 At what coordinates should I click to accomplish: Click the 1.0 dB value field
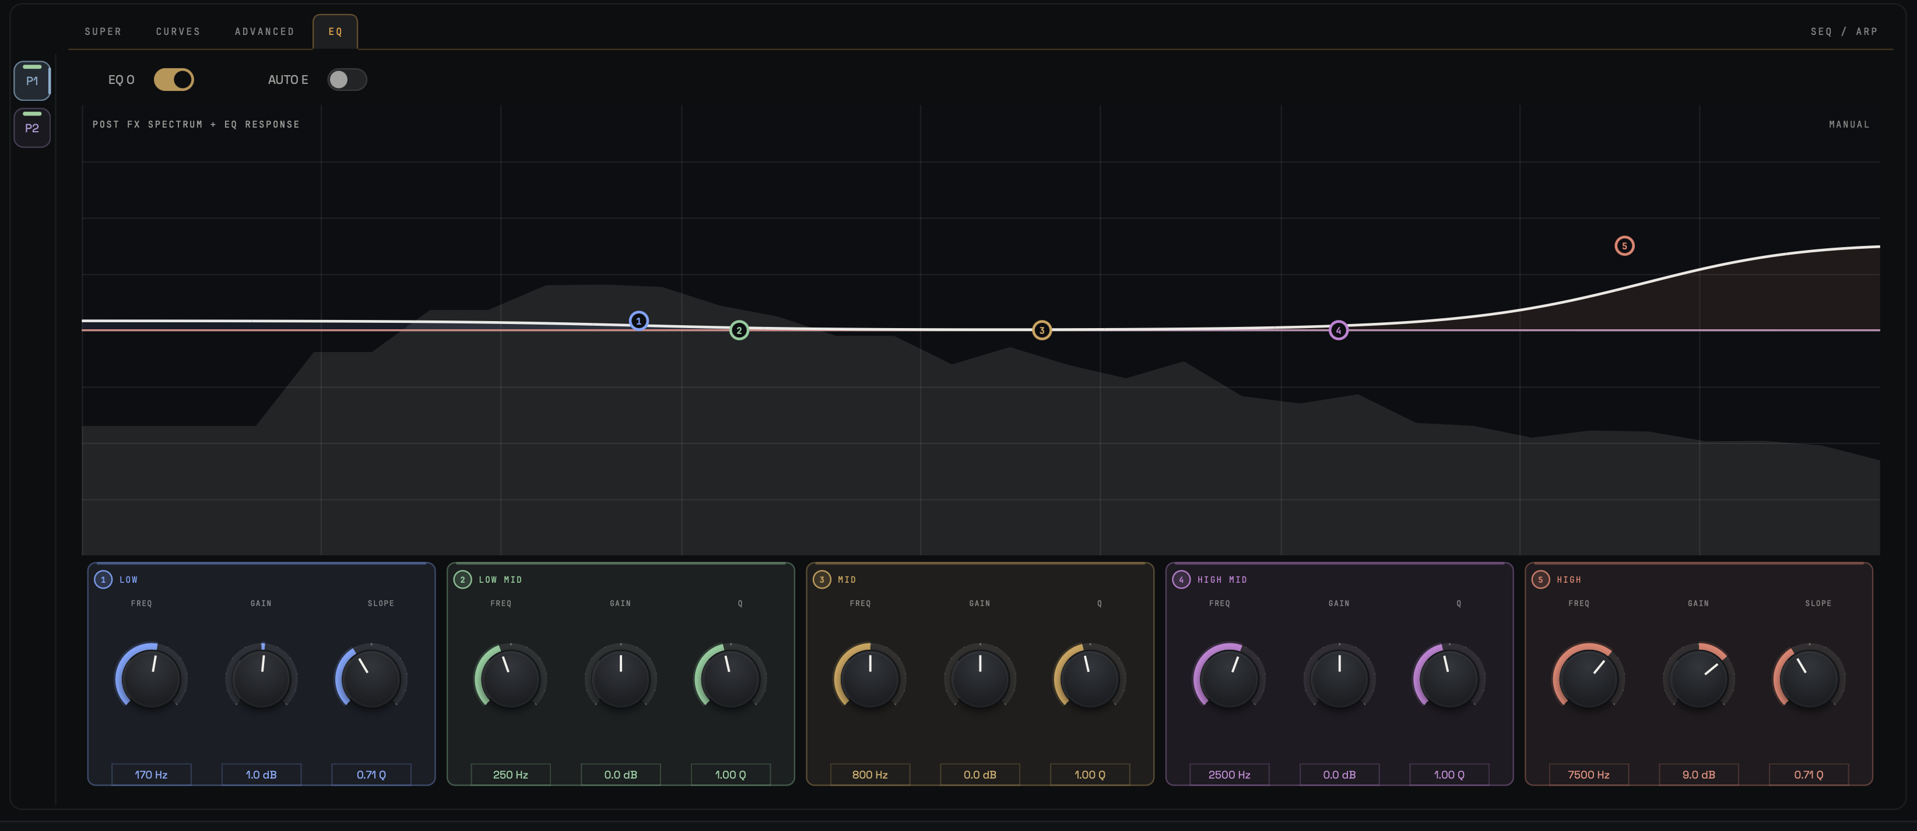261,774
